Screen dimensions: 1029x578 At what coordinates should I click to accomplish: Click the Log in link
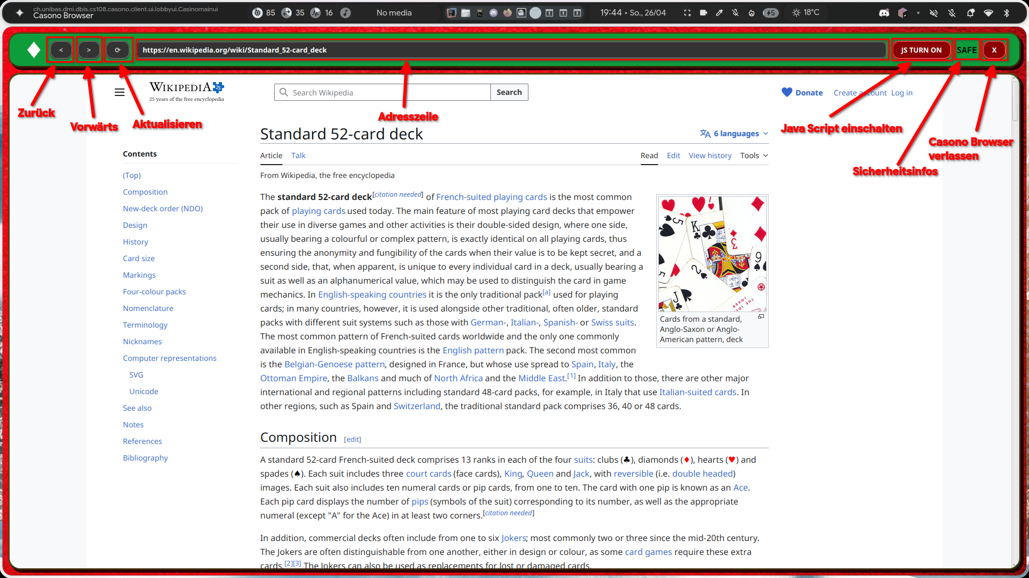pos(902,93)
